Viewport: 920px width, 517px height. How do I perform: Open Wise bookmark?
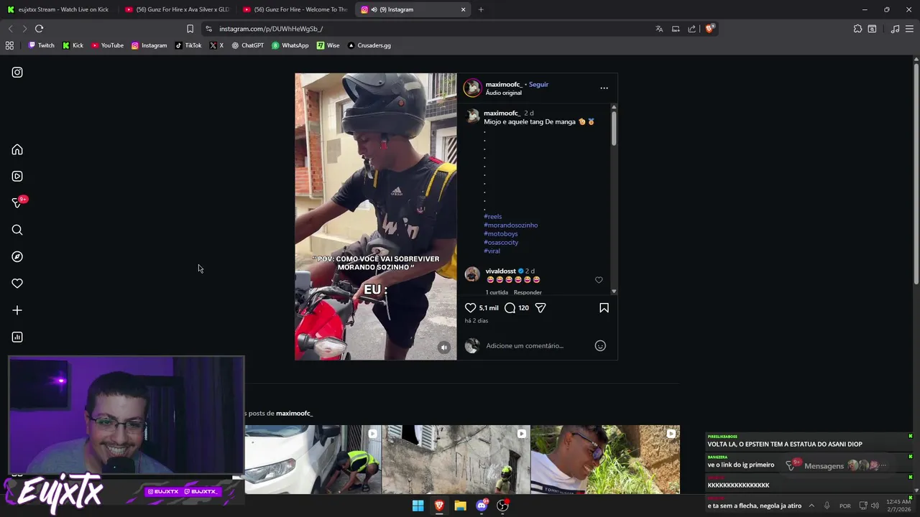[328, 45]
